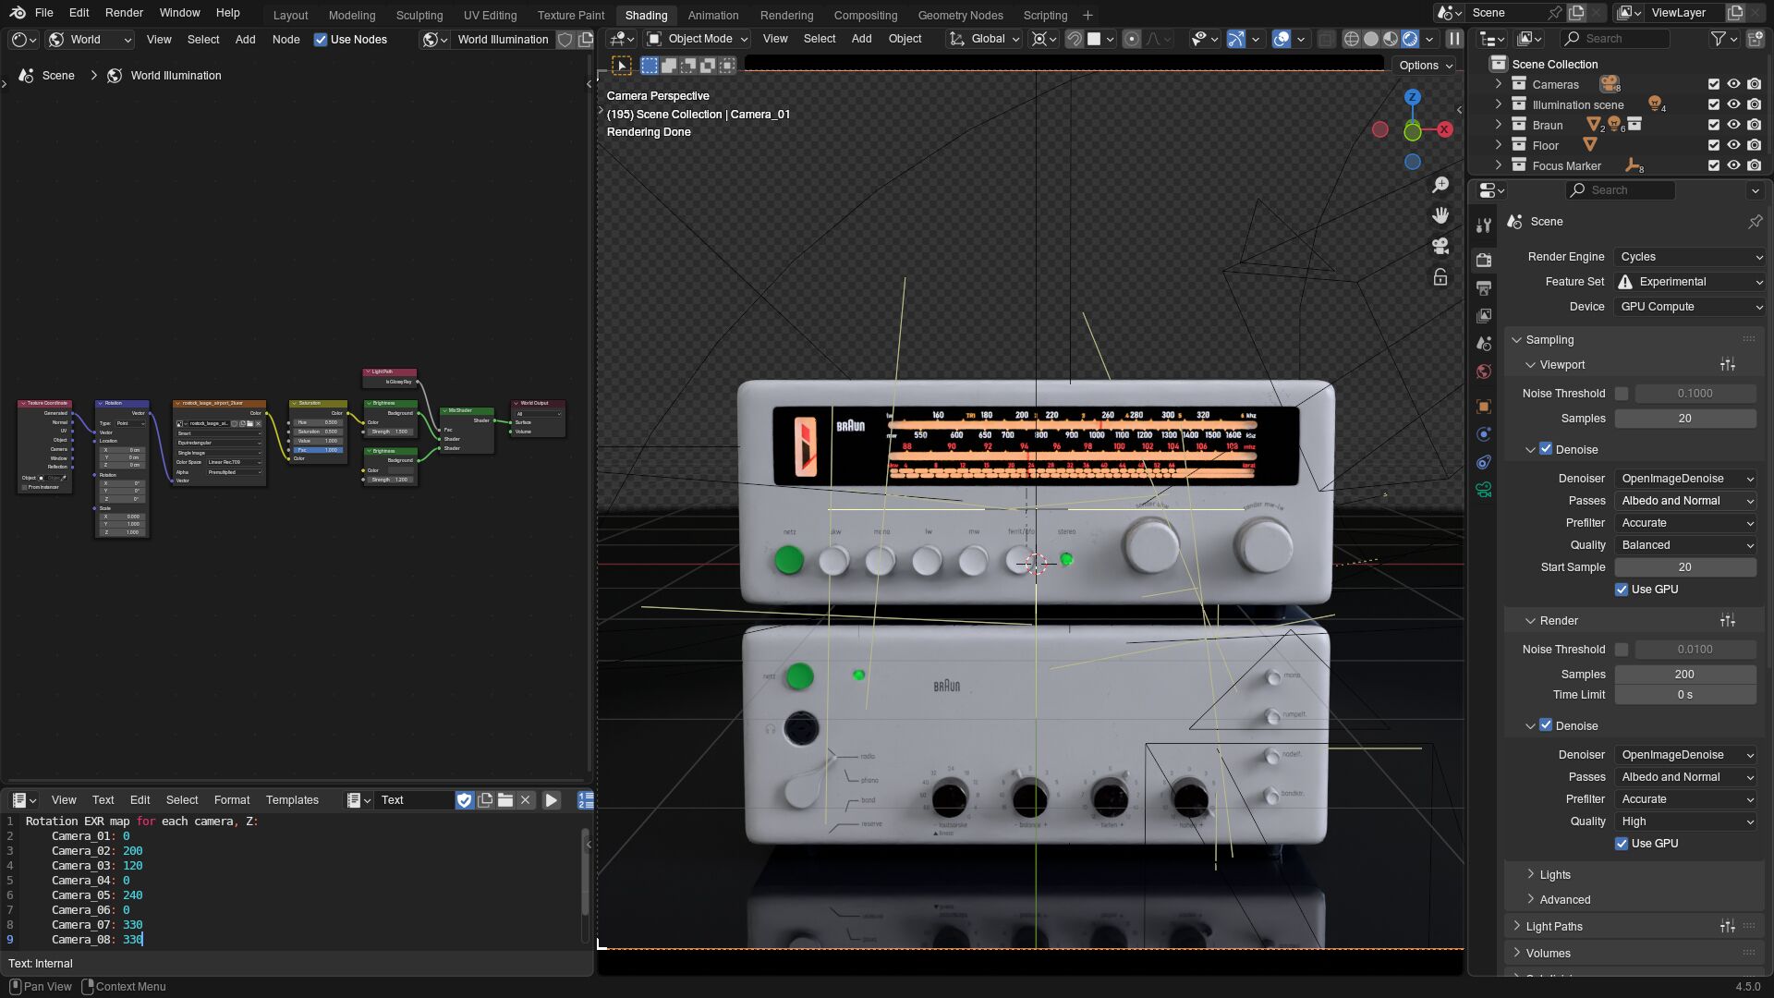Screen dimensions: 1774x998
Task: Toggle camera view with camera gizmo icon
Action: (1440, 246)
